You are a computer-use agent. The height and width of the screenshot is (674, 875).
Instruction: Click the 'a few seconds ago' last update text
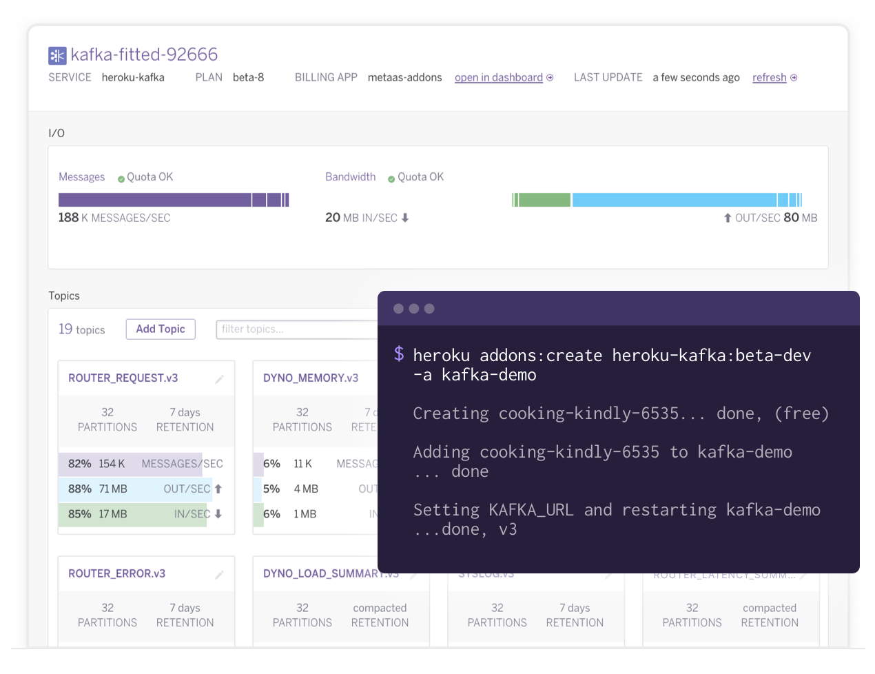697,77
